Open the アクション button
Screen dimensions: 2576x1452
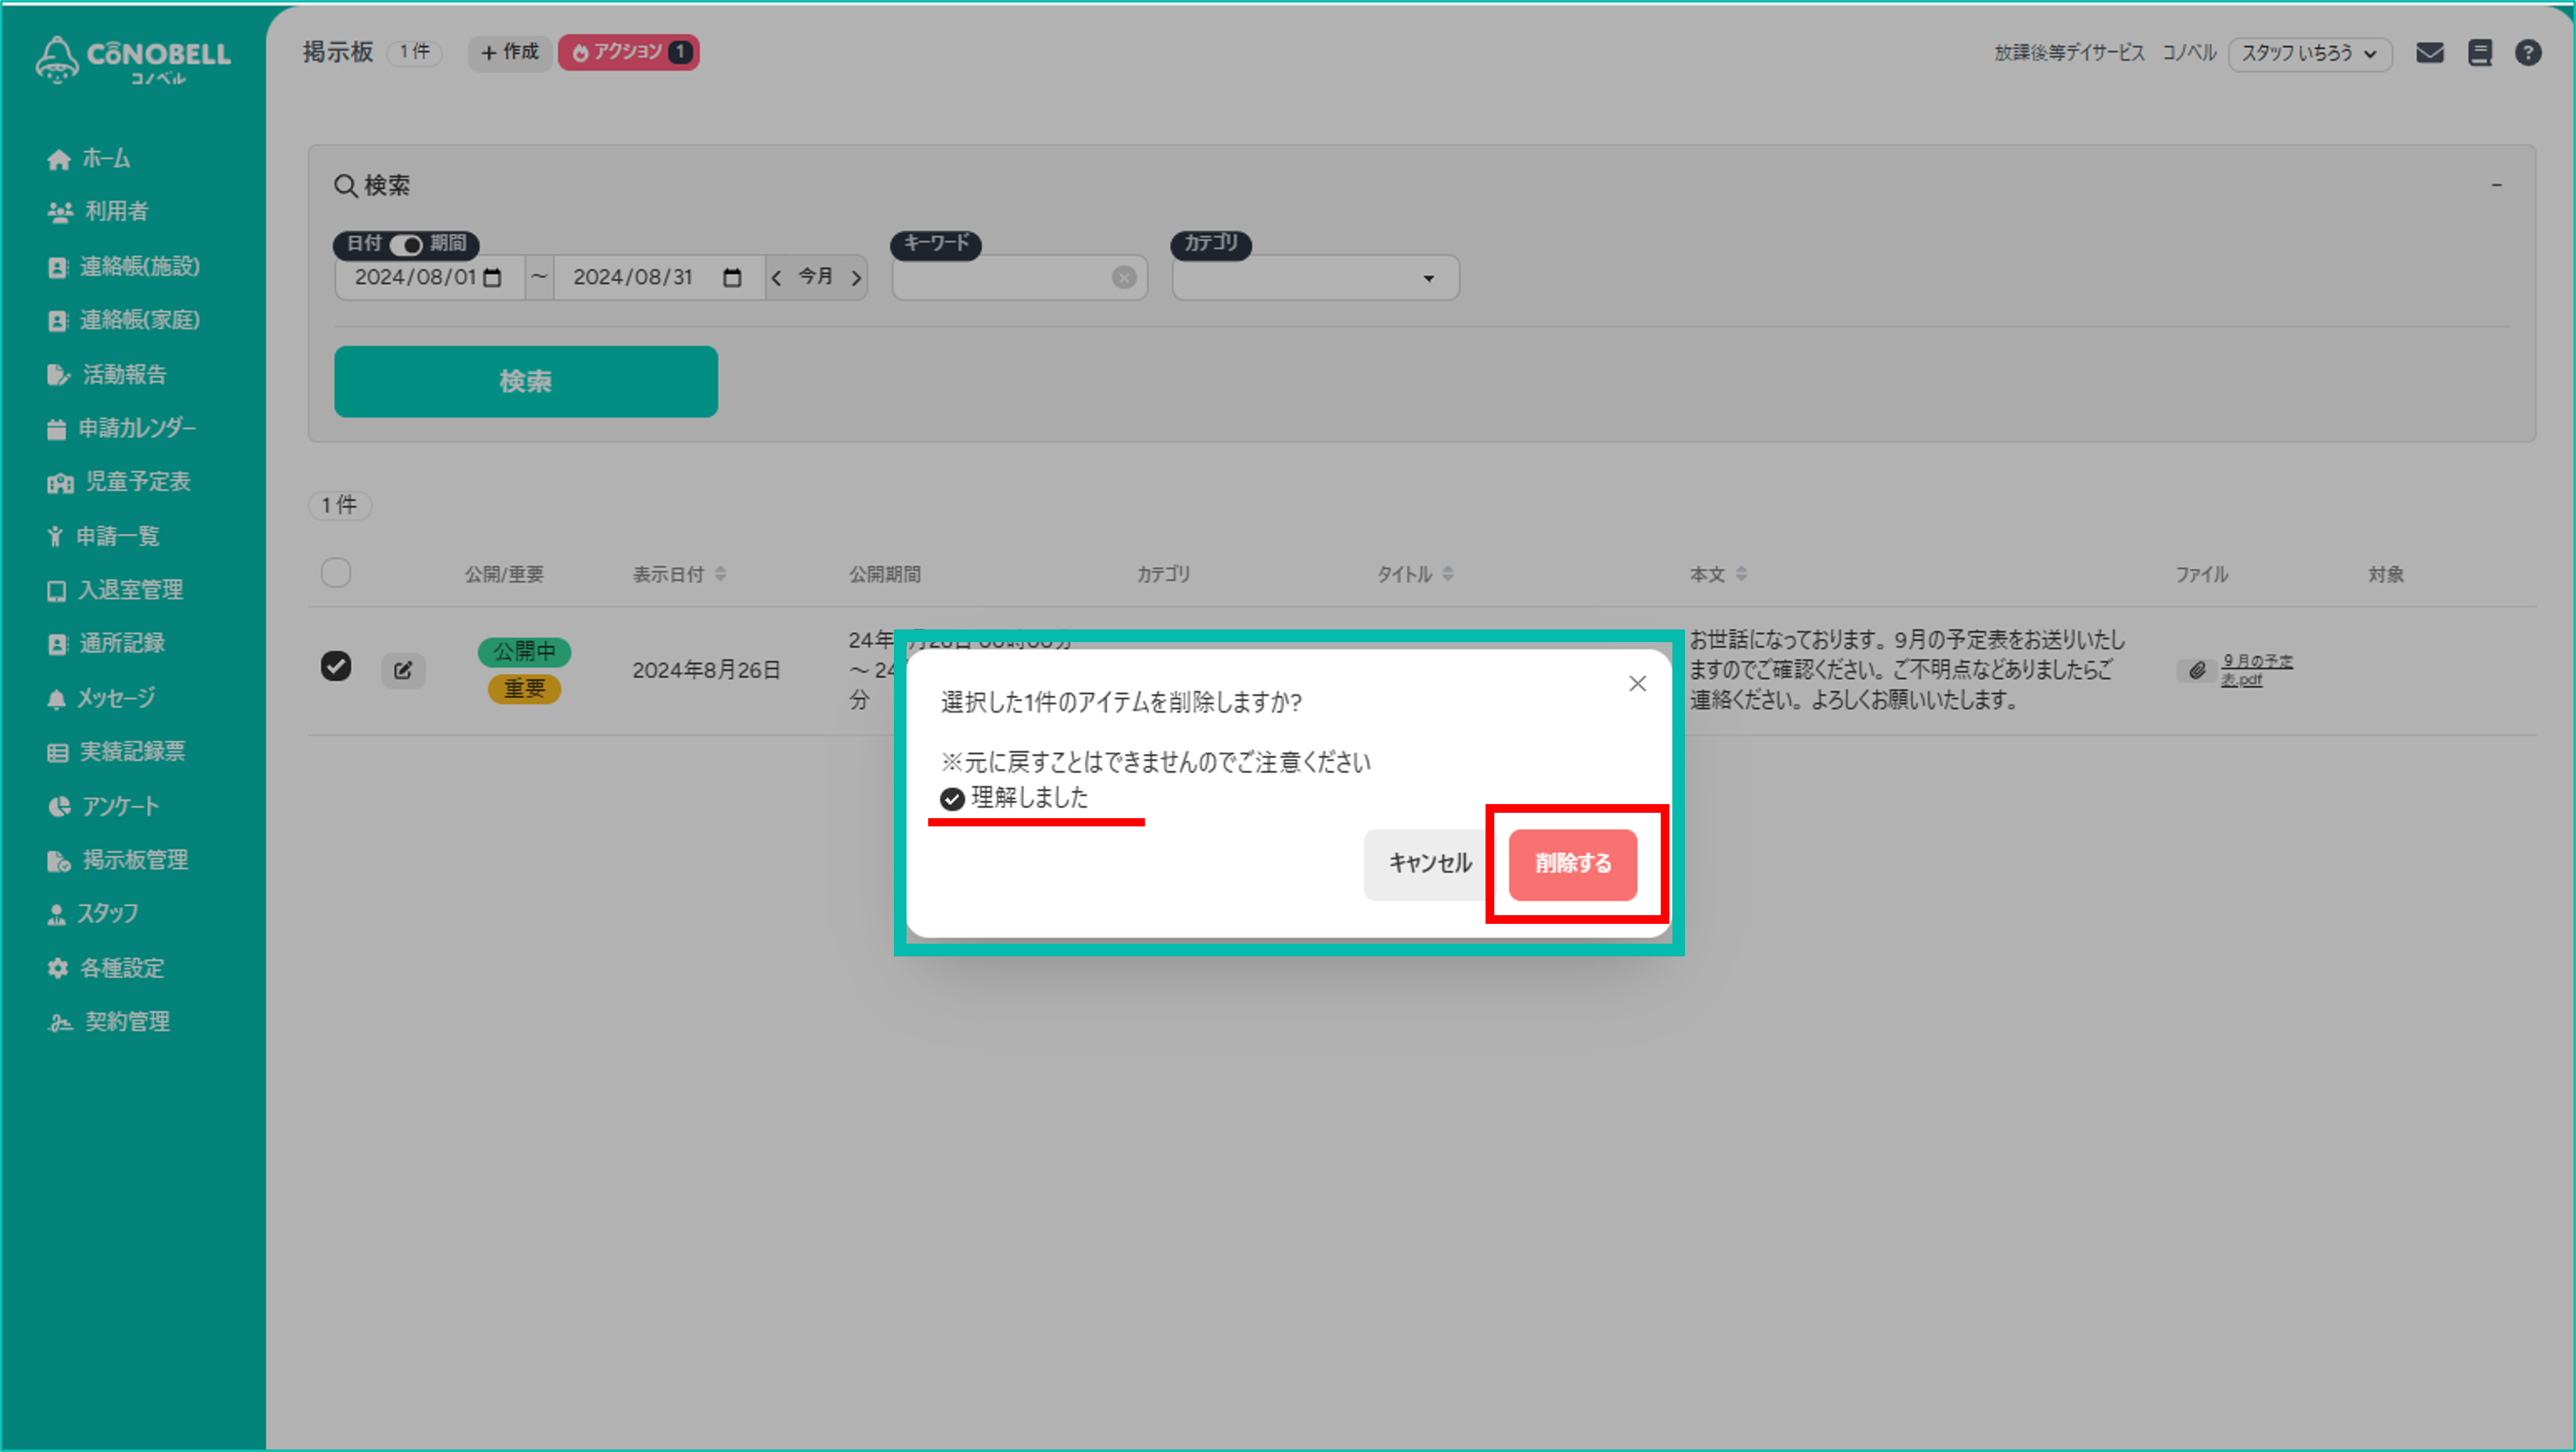(629, 52)
